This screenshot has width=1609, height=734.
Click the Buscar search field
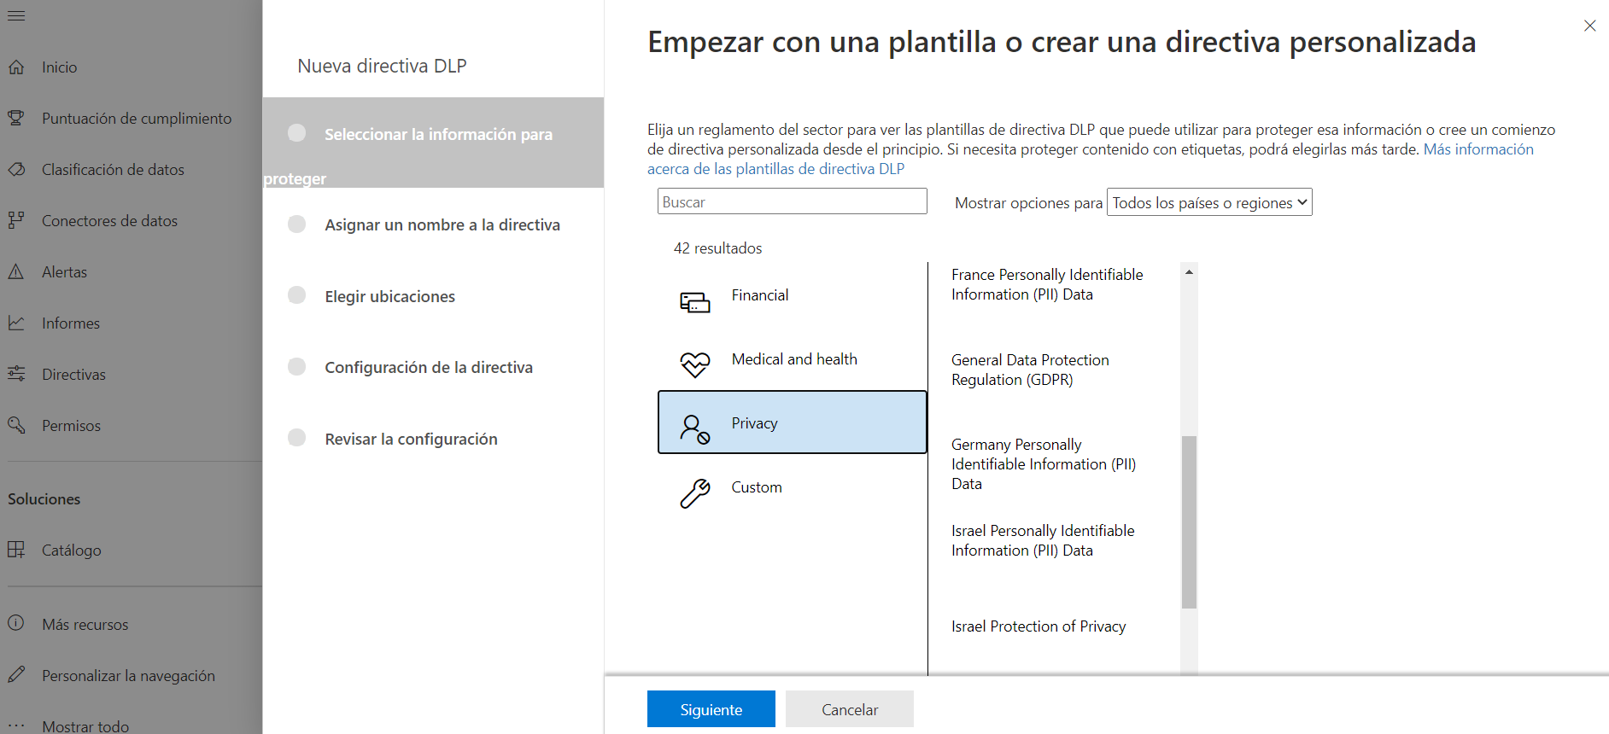pos(792,202)
